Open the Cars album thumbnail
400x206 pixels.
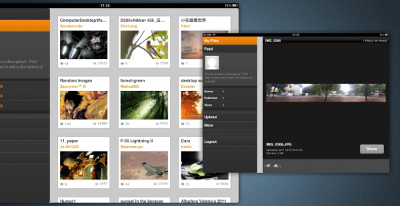pyautogui.click(x=192, y=166)
